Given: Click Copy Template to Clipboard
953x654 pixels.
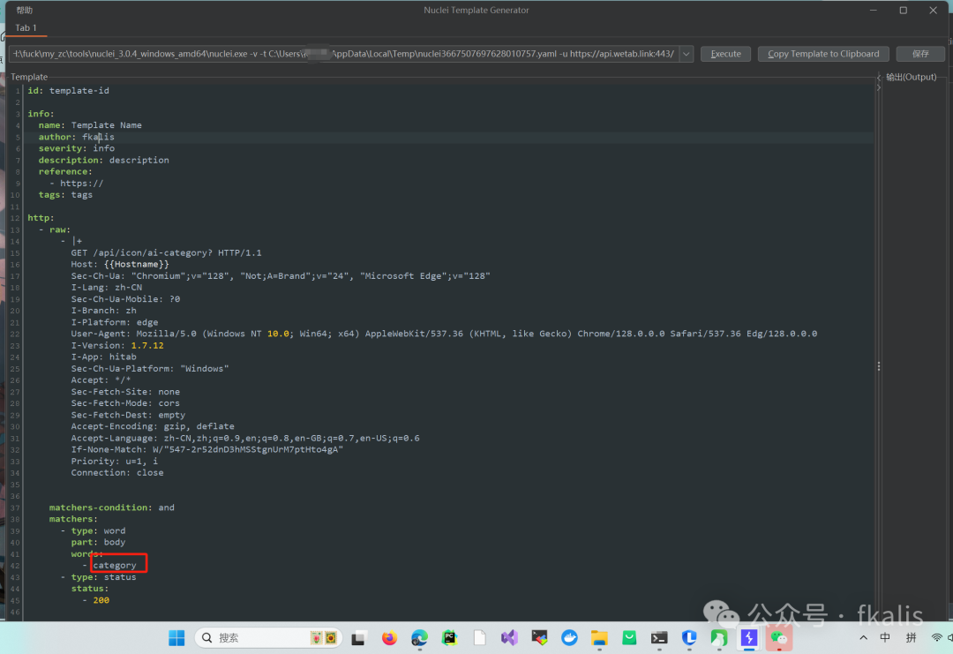Looking at the screenshot, I should (823, 54).
